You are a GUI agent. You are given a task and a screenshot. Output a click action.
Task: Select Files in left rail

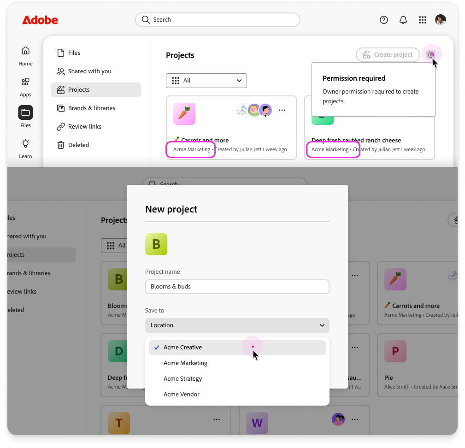[x=25, y=117]
